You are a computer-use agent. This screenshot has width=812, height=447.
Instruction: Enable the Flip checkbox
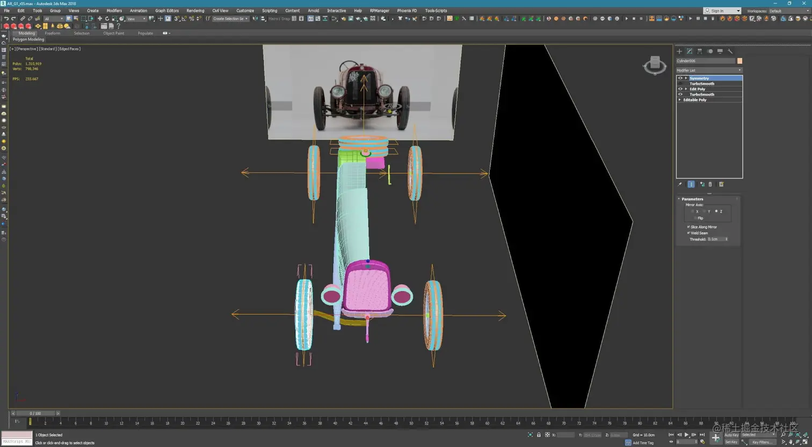(696, 218)
